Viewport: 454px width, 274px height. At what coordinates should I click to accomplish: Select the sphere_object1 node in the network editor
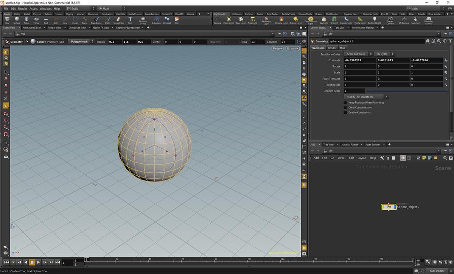tap(388, 207)
